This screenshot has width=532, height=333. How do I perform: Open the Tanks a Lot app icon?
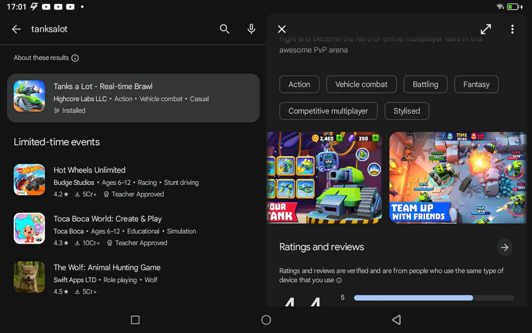tap(29, 96)
